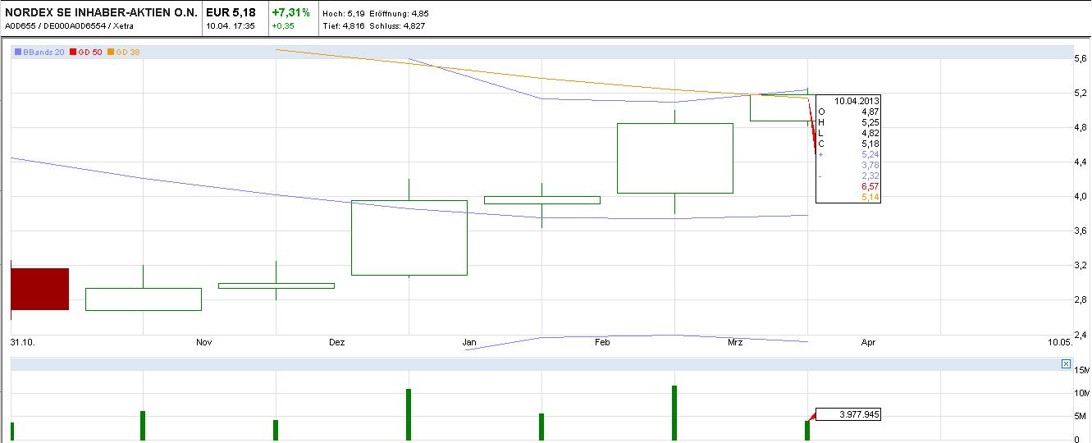
Task: Click the tooltip high value 5,25
Action: [x=870, y=122]
